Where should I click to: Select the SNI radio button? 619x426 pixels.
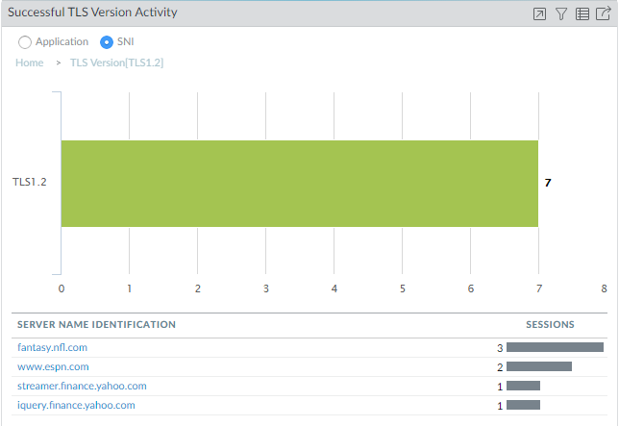[107, 42]
